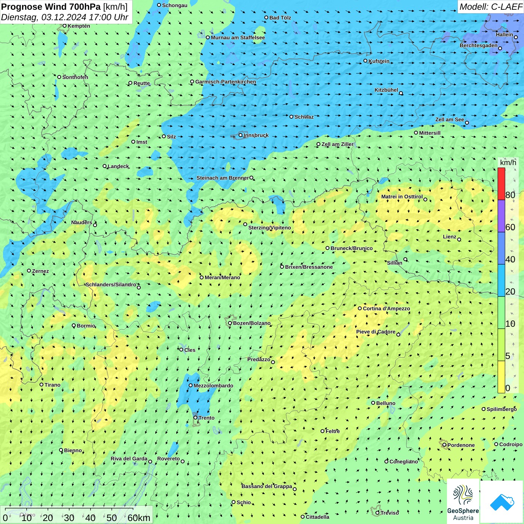This screenshot has height=524, width=524.
Task: Click the Treviso city label
Action: click(390, 513)
